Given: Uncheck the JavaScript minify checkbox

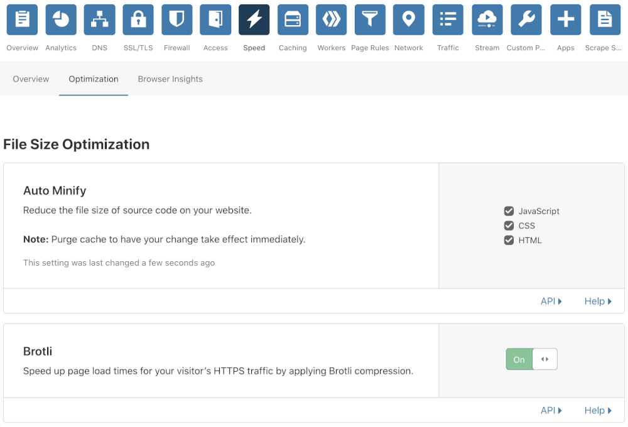Looking at the screenshot, I should pos(509,211).
